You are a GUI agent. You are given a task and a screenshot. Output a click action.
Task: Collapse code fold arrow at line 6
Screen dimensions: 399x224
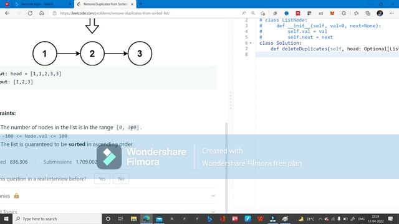click(251, 43)
